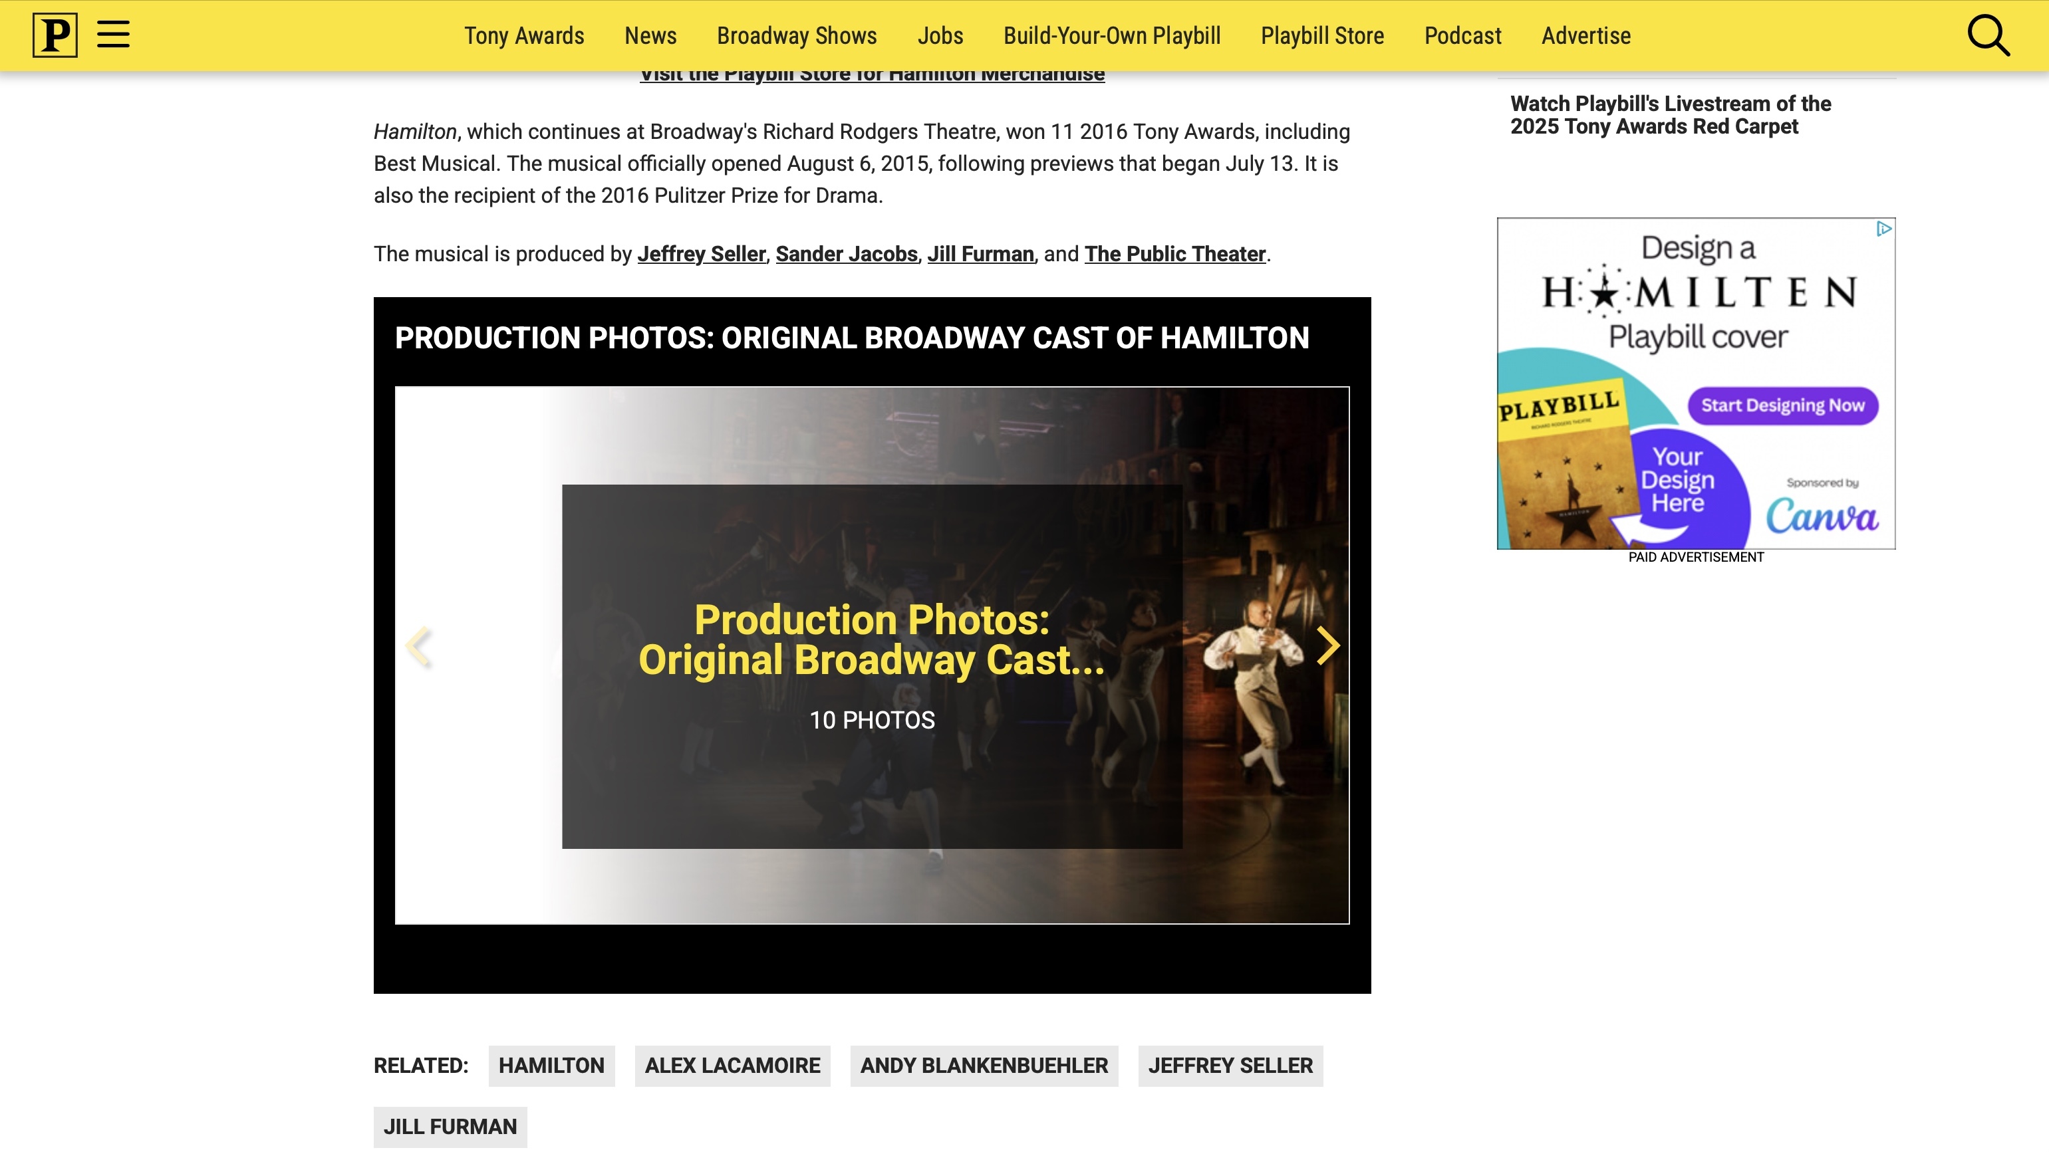Screen dimensions: 2049x1152
Task: Select the ALEX LACAMOIRE related tag
Action: [x=732, y=1066]
